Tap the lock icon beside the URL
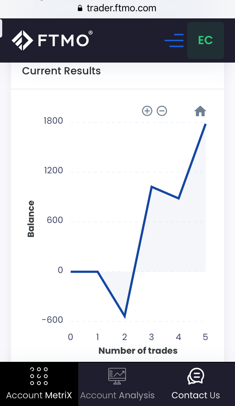 pyautogui.click(x=80, y=8)
